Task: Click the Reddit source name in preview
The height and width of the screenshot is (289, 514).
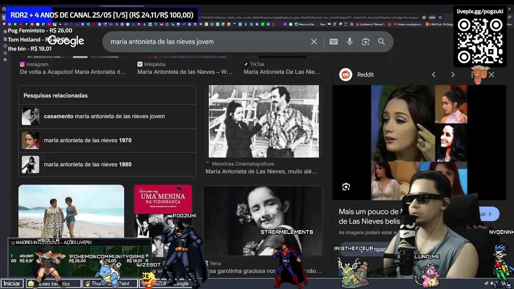Action: pos(365,75)
